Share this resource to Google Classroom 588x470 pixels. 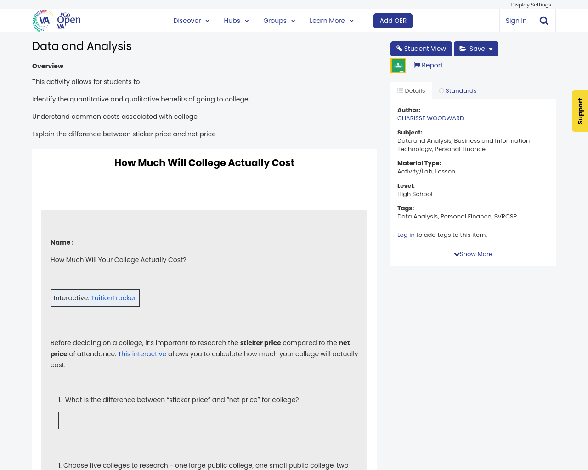tap(398, 65)
